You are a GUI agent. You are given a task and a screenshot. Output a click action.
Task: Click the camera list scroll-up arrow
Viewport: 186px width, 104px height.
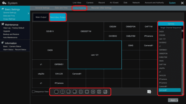pos(182,31)
